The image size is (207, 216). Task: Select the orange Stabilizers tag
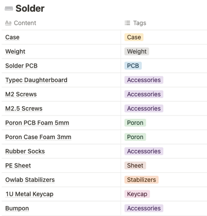pyautogui.click(x=141, y=180)
